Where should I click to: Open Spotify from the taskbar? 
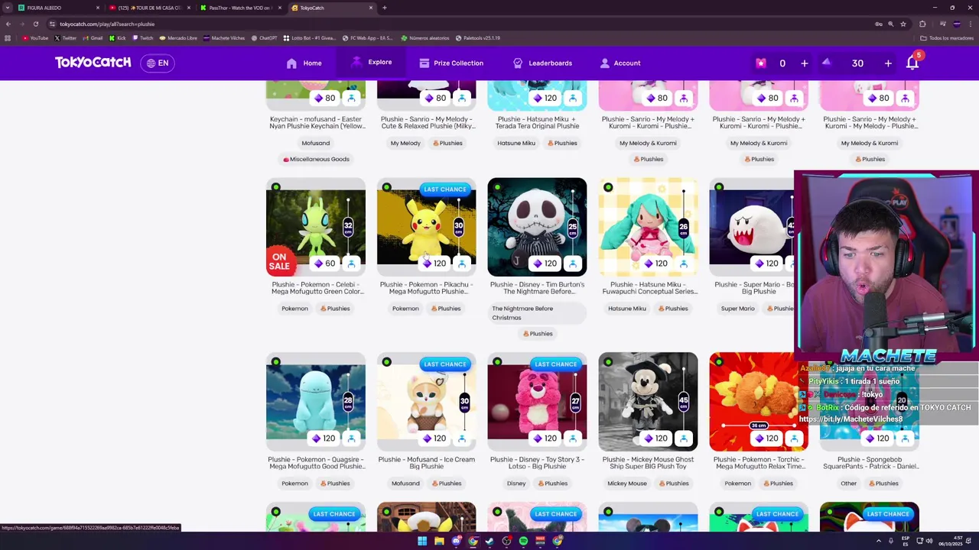coord(523,541)
